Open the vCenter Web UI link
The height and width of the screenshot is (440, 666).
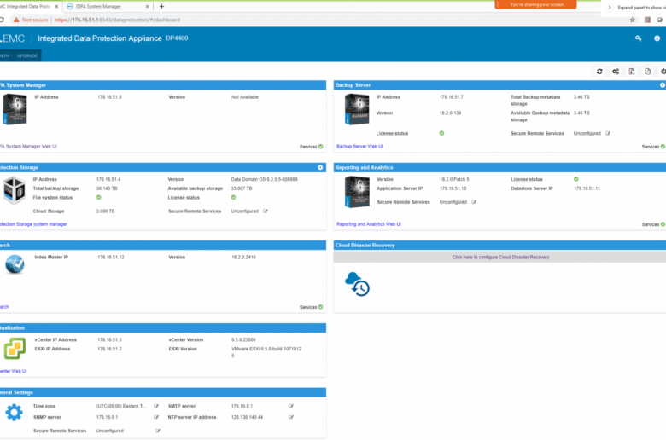tap(13, 371)
